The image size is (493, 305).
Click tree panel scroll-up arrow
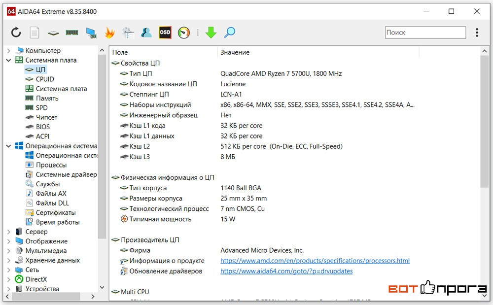coord(102,50)
